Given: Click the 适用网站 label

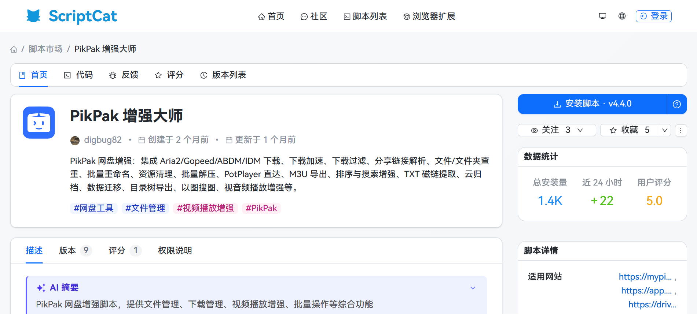Looking at the screenshot, I should tap(545, 277).
